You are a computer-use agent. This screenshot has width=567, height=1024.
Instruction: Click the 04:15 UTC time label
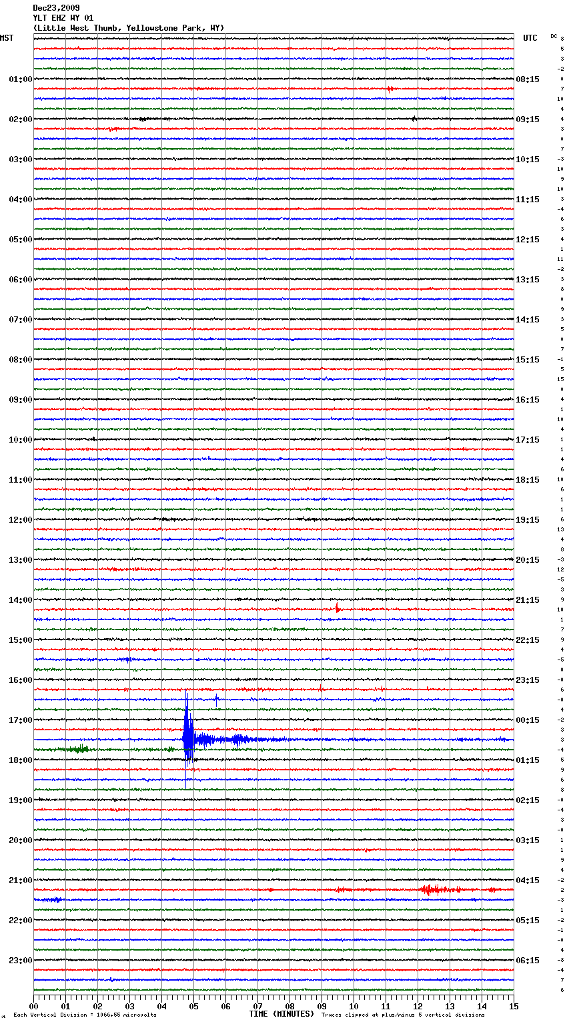[528, 880]
